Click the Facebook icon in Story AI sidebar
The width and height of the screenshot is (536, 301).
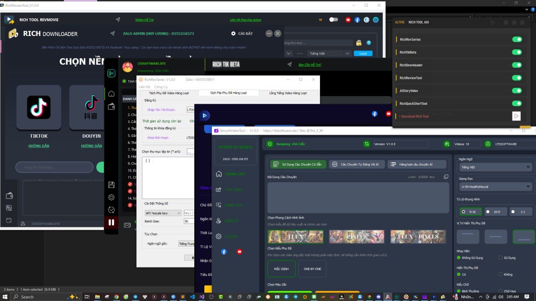click(x=224, y=252)
